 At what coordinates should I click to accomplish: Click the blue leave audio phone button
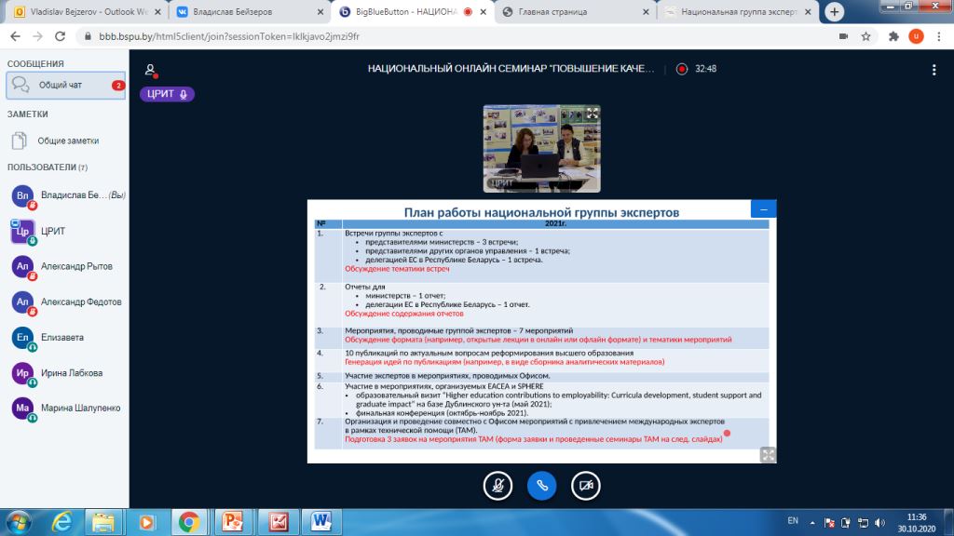542,485
